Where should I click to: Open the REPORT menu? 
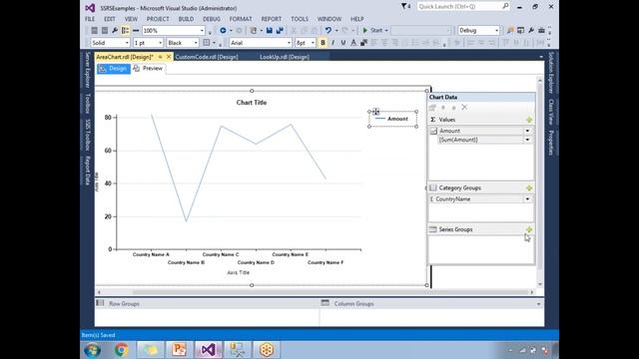coord(272,19)
